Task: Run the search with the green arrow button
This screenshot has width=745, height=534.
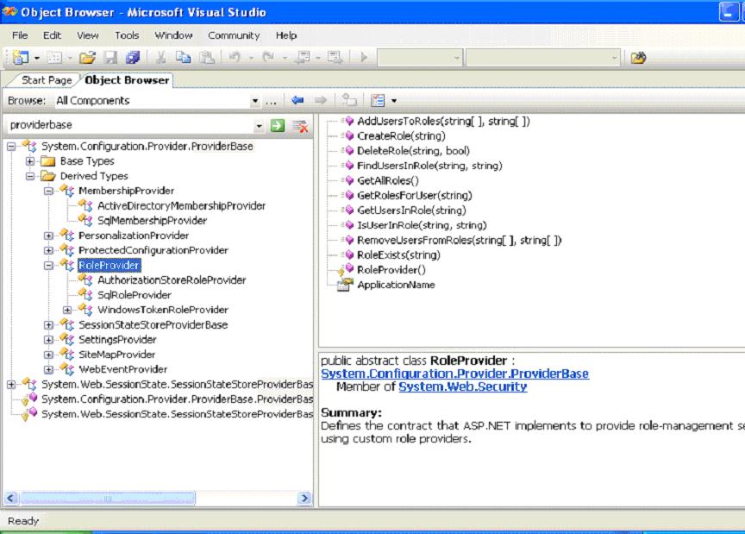Action: click(278, 126)
